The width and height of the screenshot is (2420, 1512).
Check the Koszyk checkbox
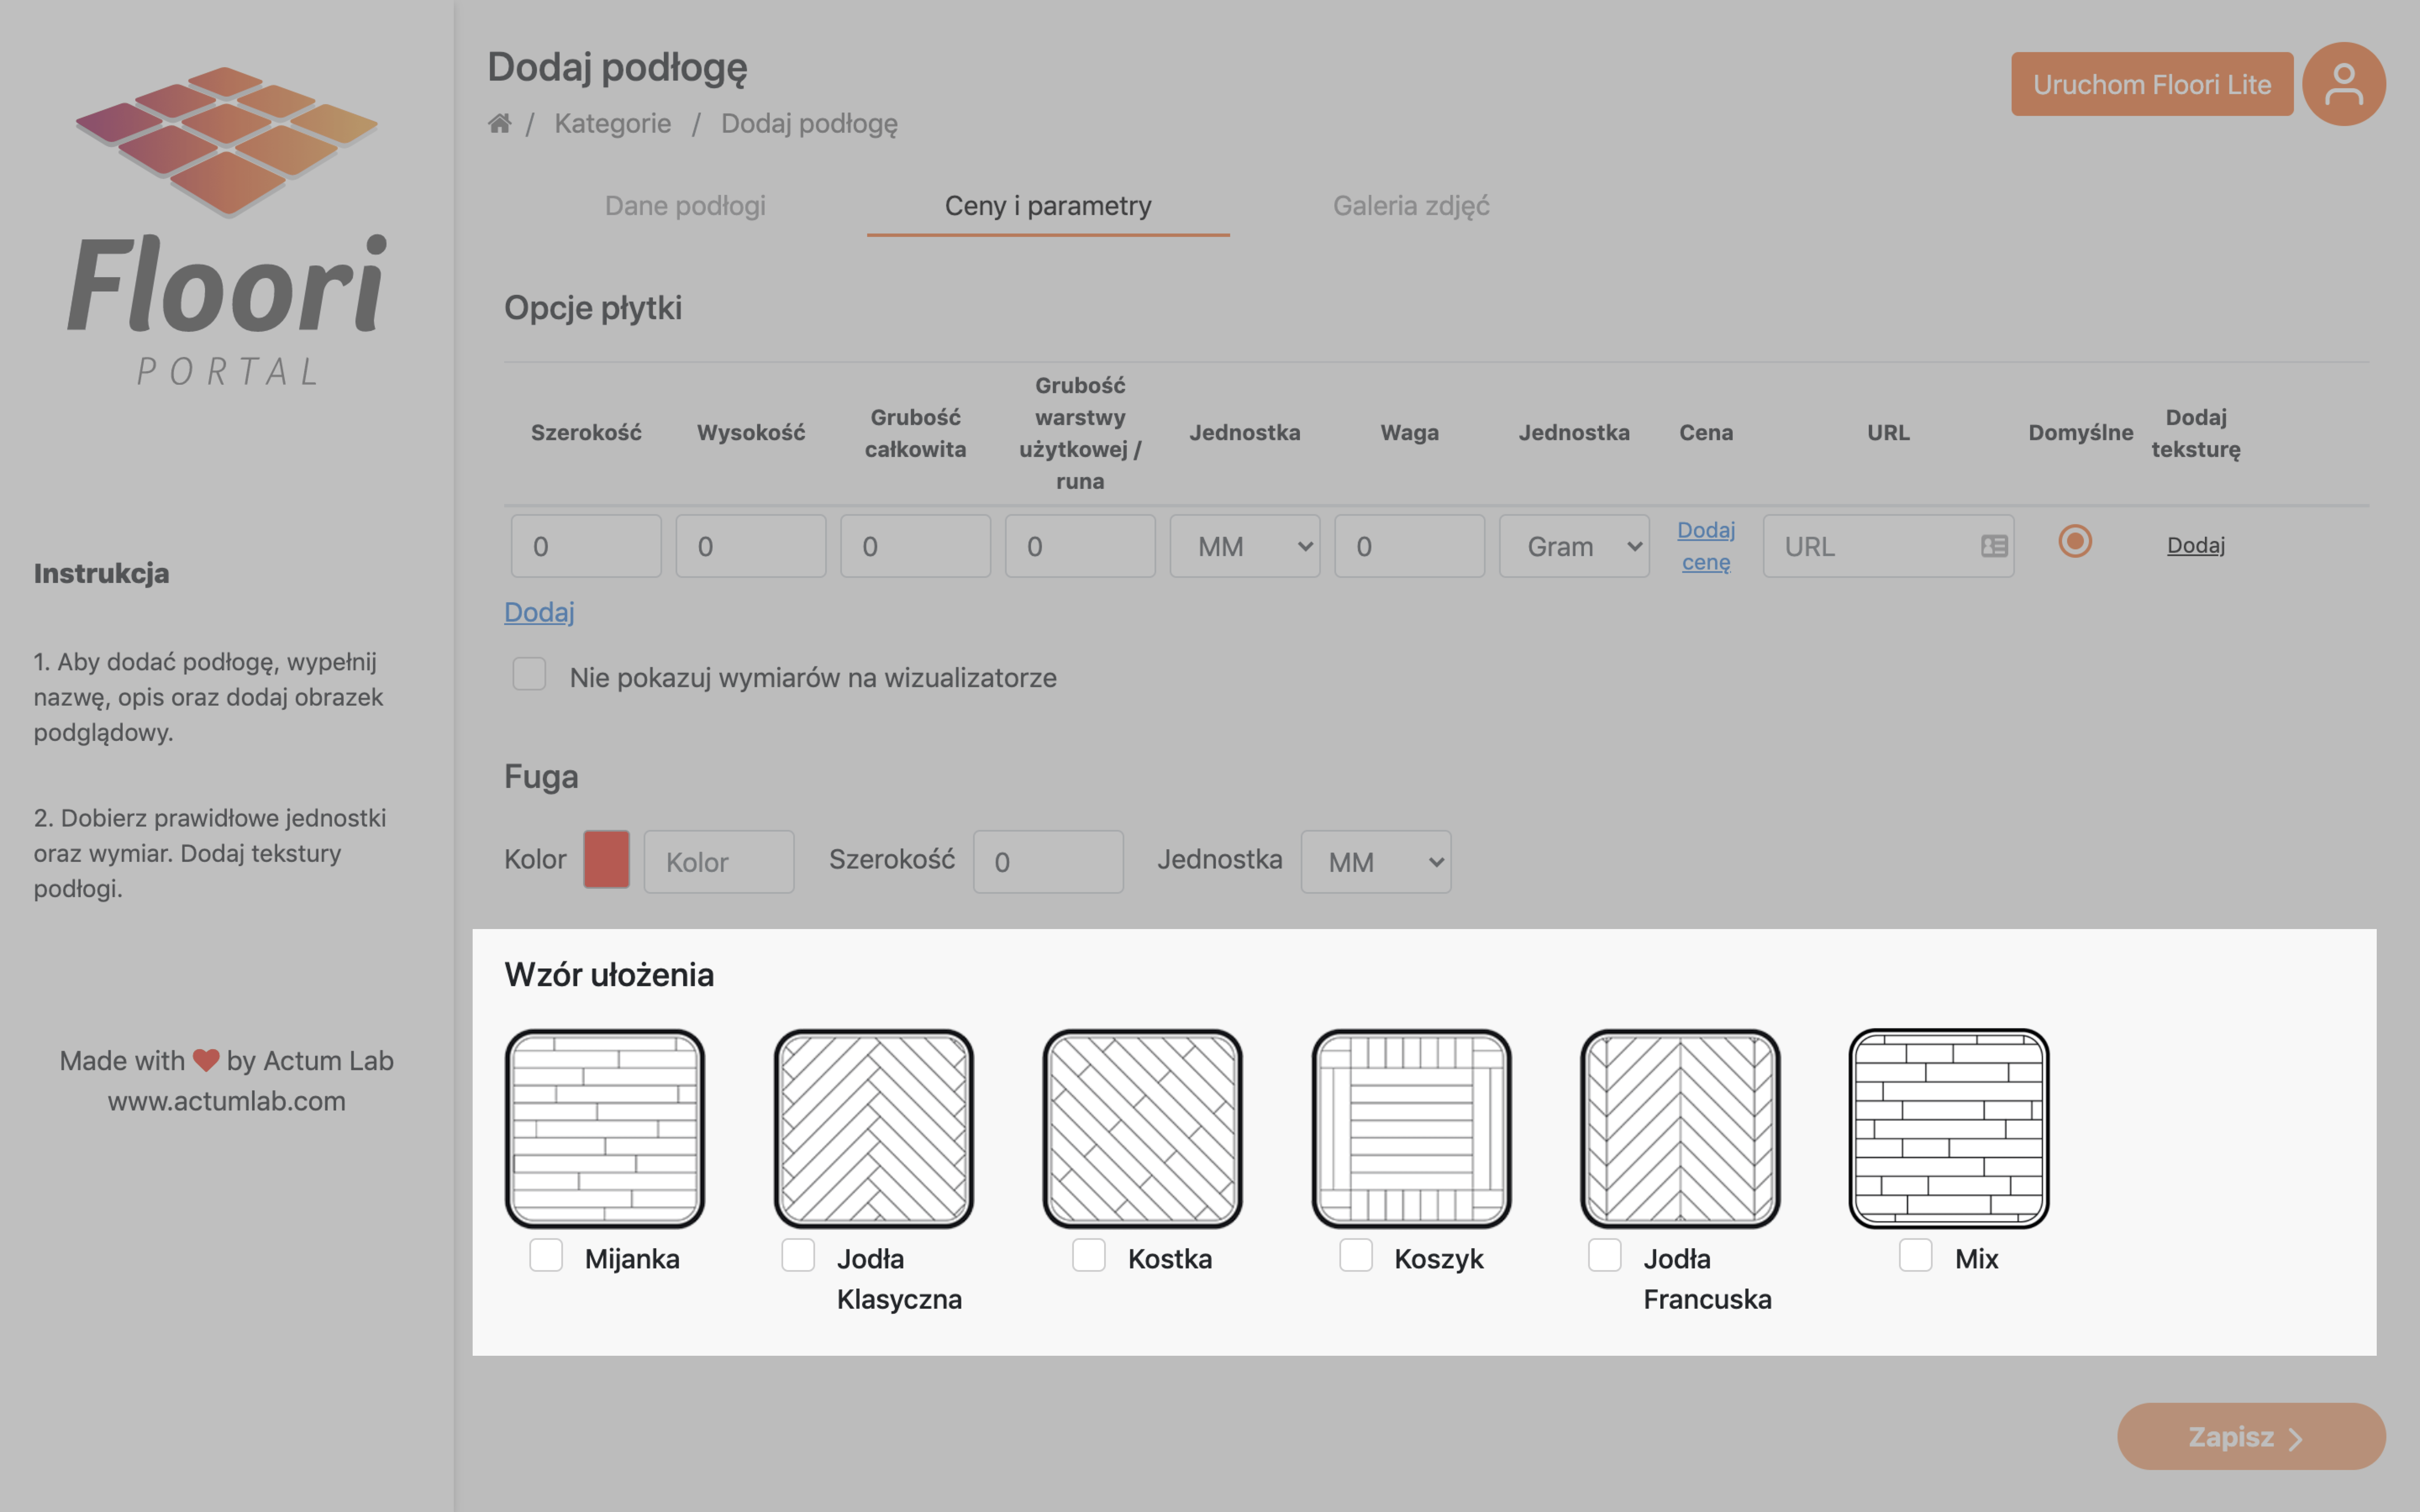[1356, 1255]
